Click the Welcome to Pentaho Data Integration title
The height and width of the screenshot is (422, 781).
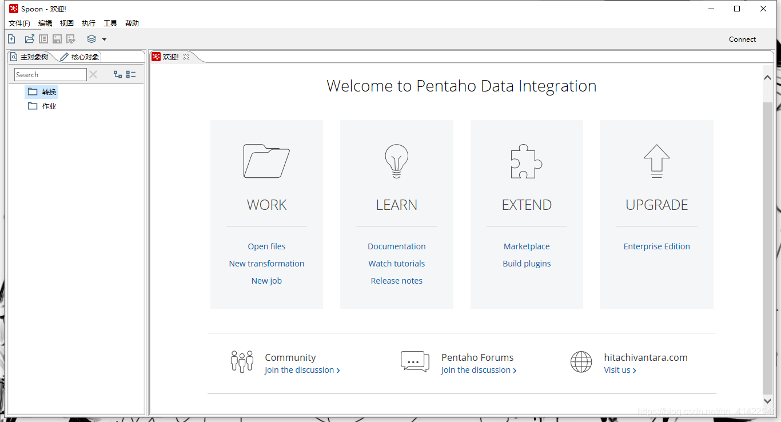[x=461, y=86]
